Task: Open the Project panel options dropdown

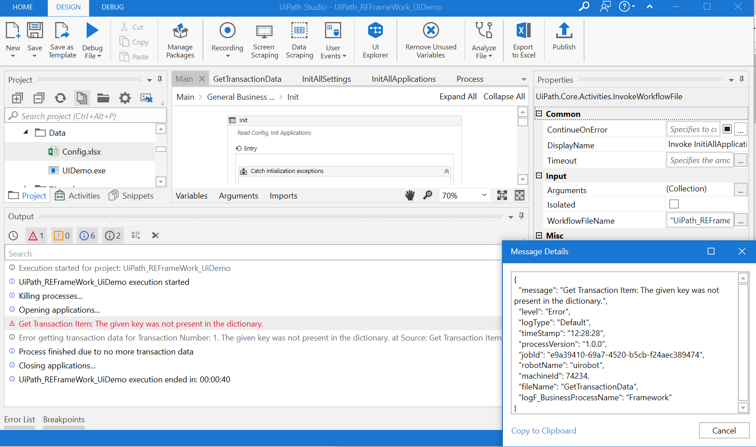Action: tap(149, 80)
